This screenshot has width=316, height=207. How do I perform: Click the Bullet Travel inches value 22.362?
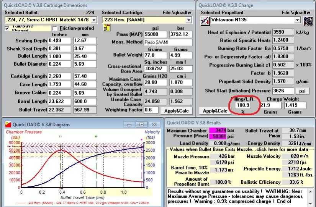click(x=59, y=110)
